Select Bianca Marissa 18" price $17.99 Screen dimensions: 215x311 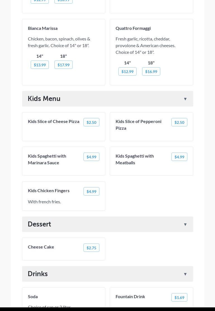click(63, 65)
